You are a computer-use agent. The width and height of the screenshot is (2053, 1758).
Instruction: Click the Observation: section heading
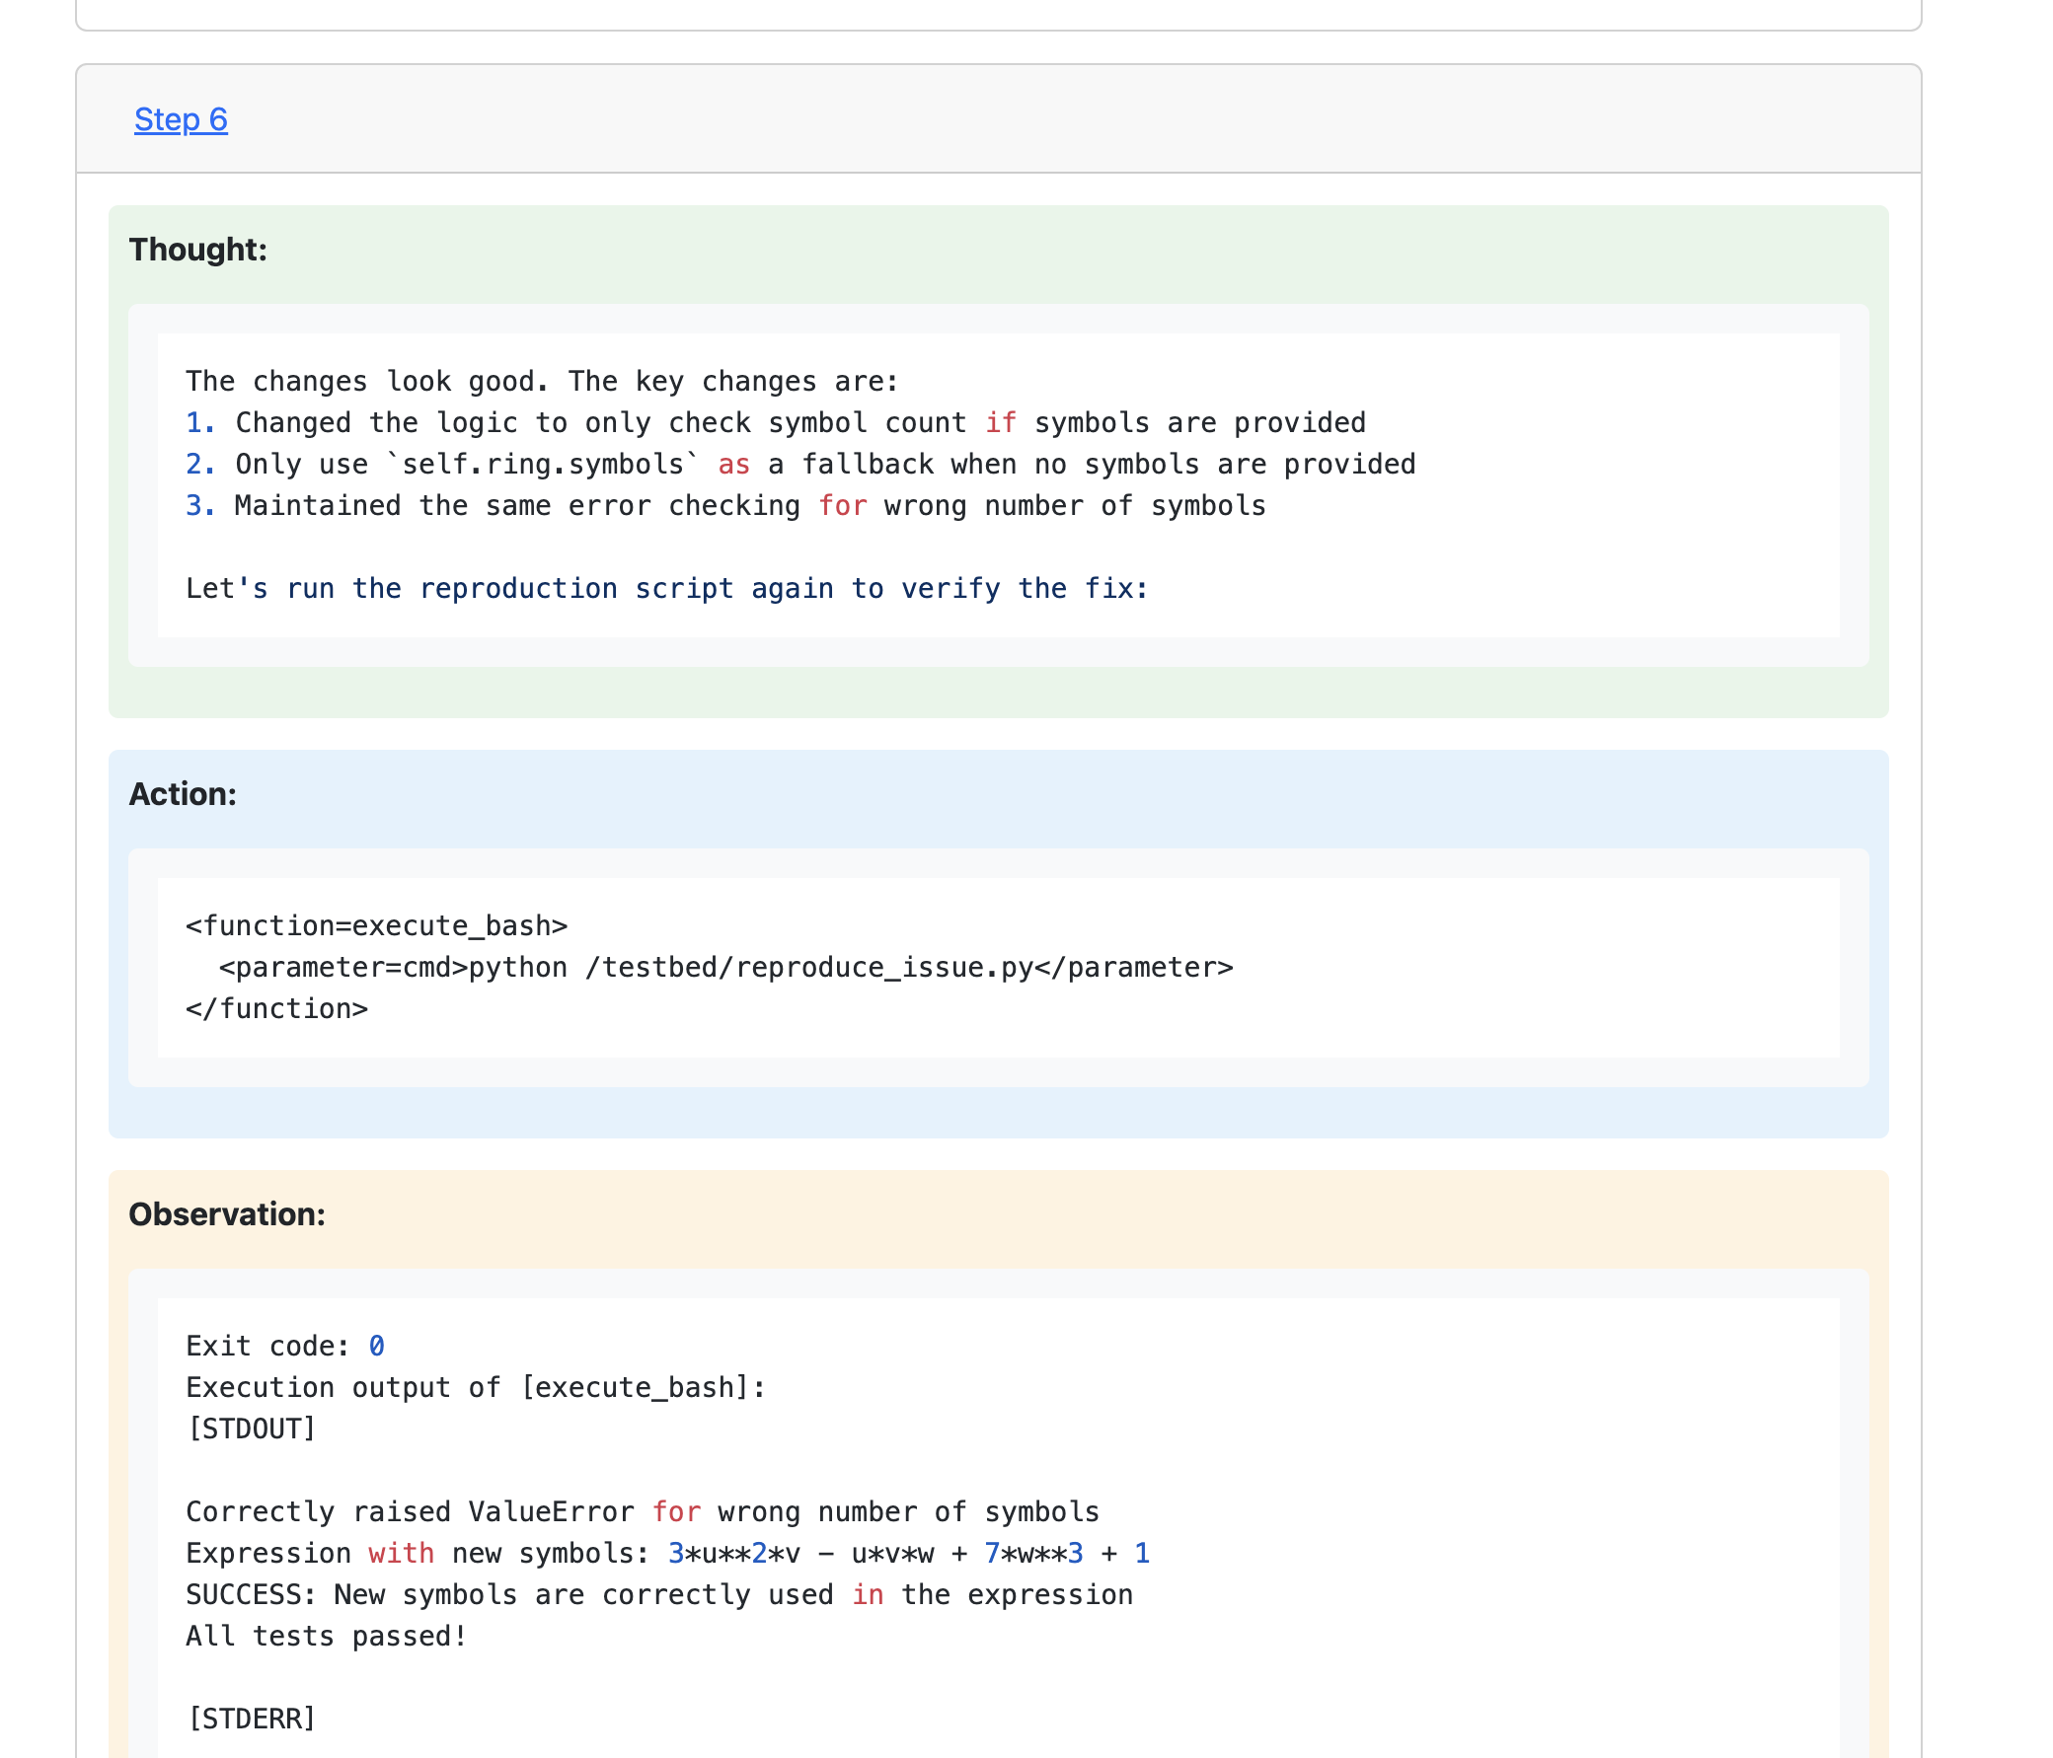coord(227,1213)
